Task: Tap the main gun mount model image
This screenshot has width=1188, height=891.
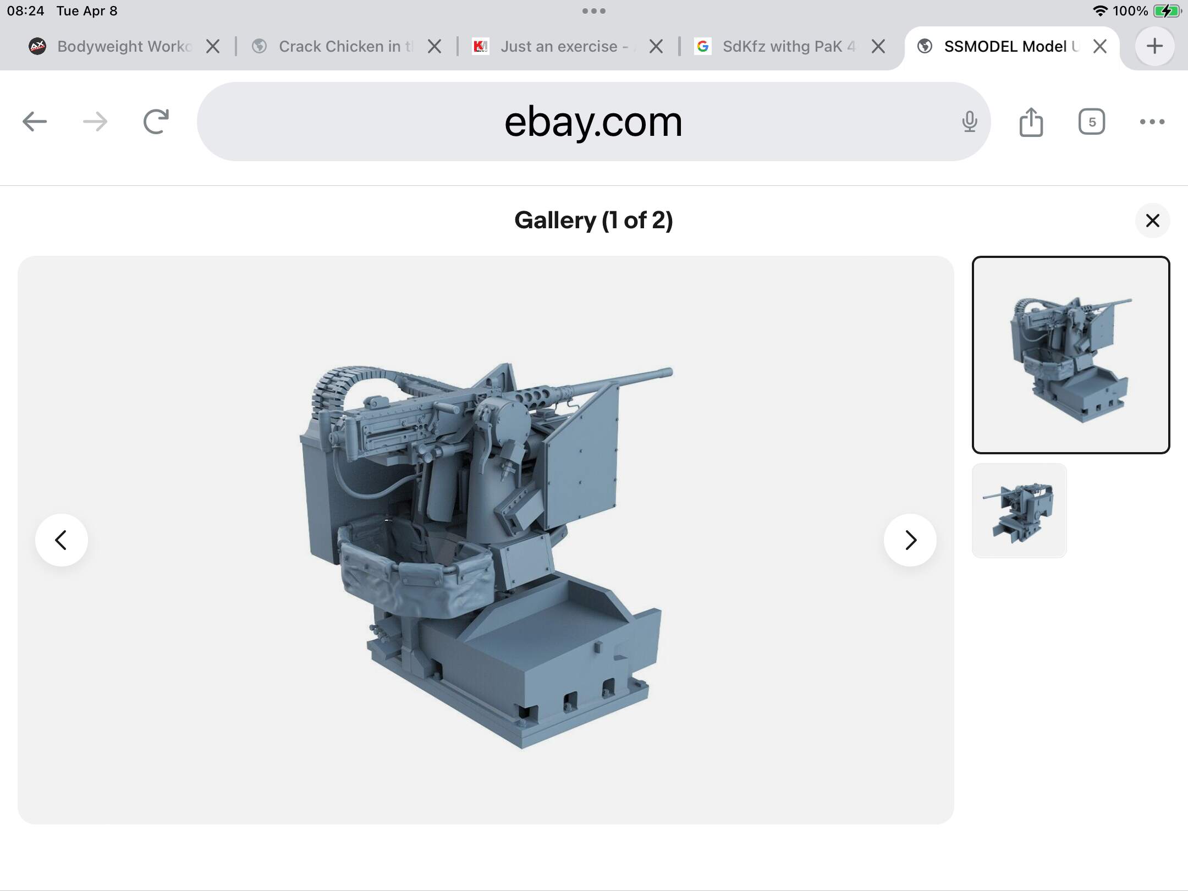Action: coord(486,540)
